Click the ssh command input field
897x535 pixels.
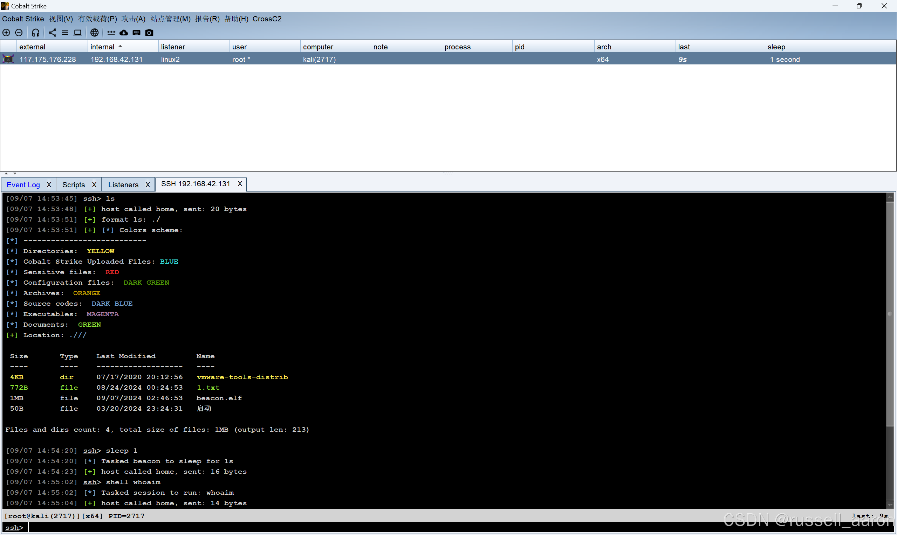(433, 527)
